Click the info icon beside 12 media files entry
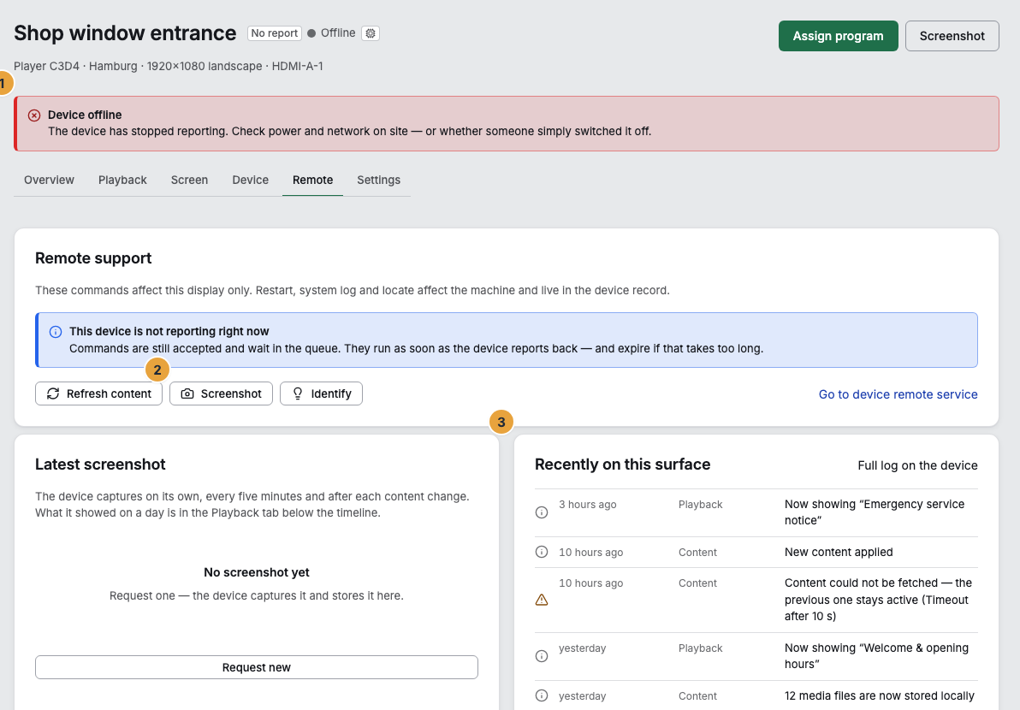1020x710 pixels. pyautogui.click(x=541, y=695)
